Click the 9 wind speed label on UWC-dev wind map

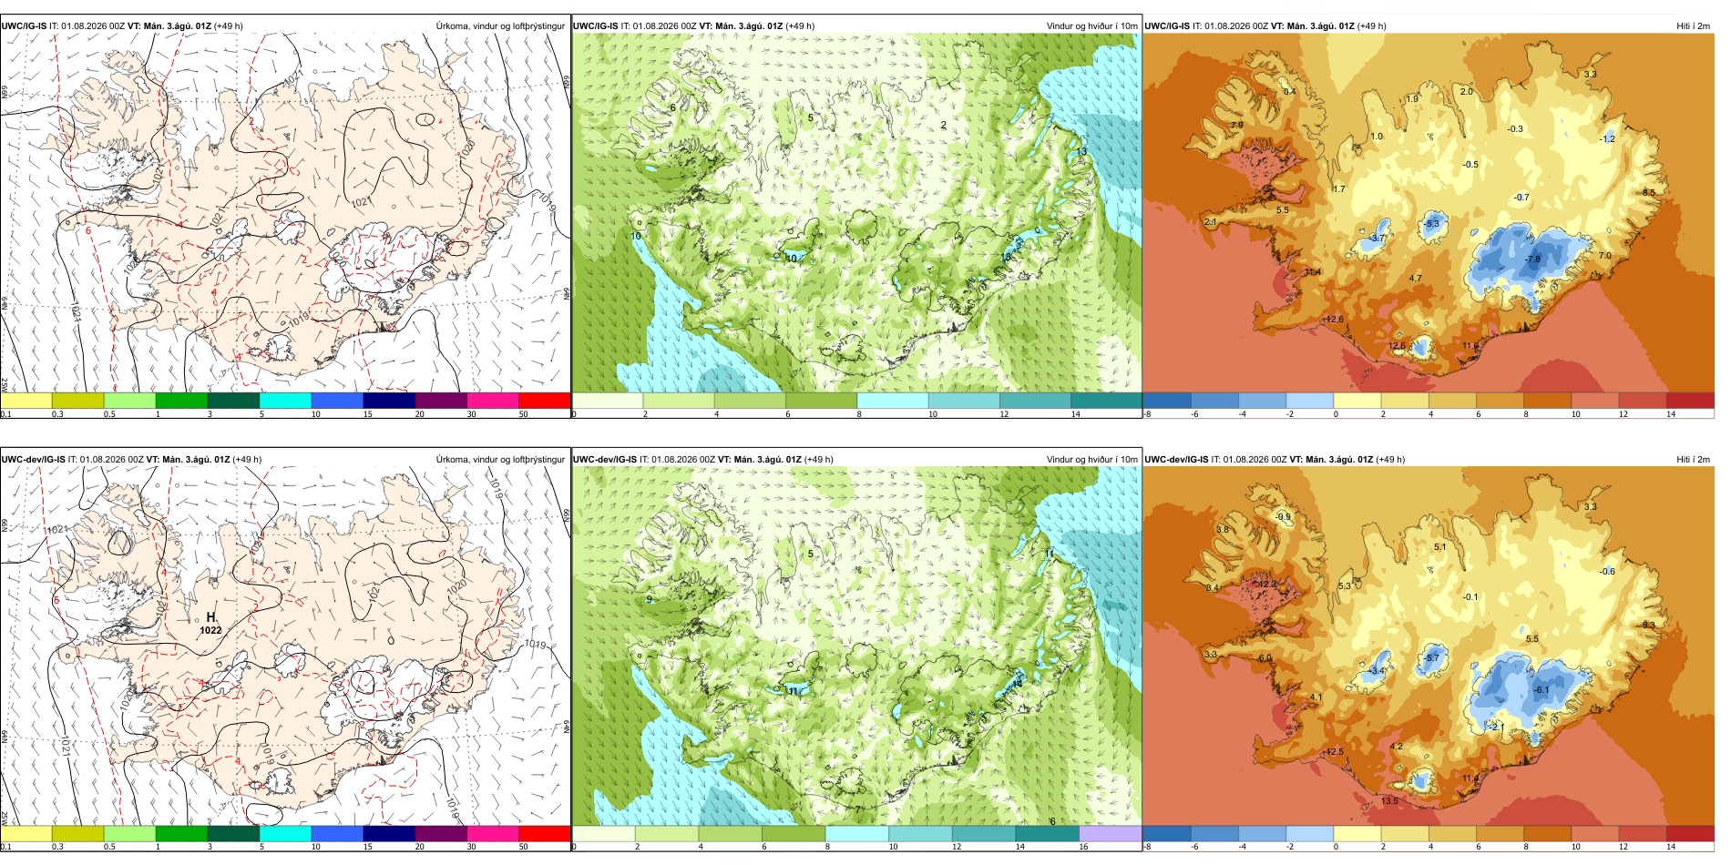650,600
